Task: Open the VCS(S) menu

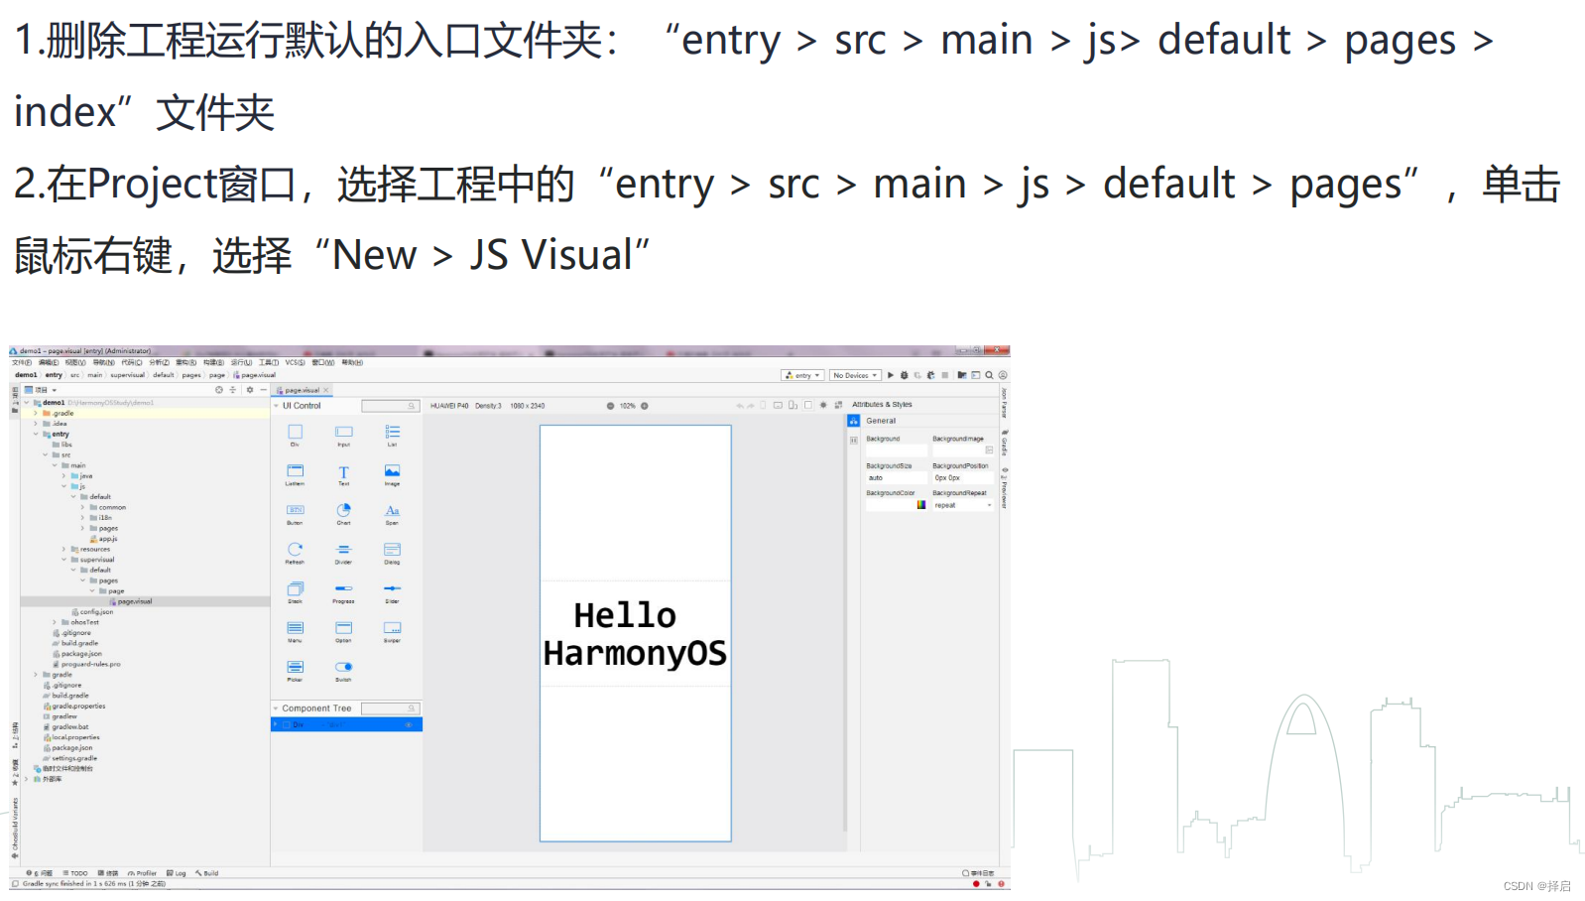Action: pos(295,363)
